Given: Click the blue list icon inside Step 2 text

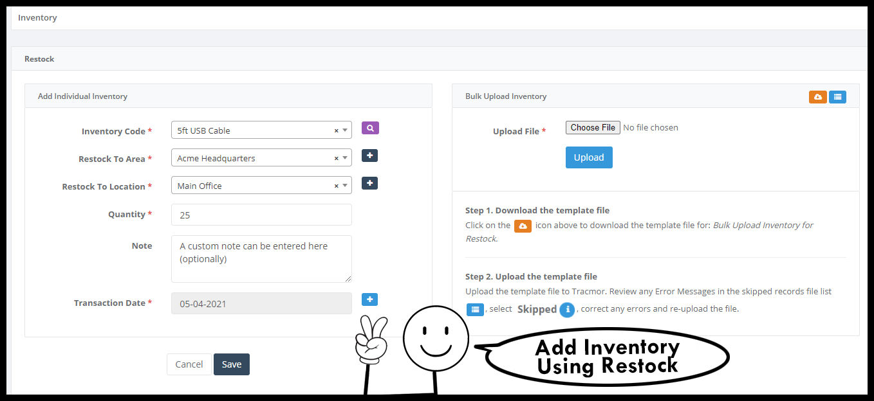Looking at the screenshot, I should [475, 310].
